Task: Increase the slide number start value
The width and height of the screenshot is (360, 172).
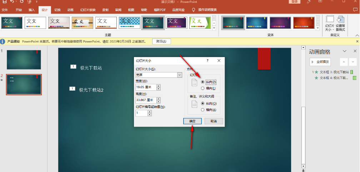Action: click(149, 112)
